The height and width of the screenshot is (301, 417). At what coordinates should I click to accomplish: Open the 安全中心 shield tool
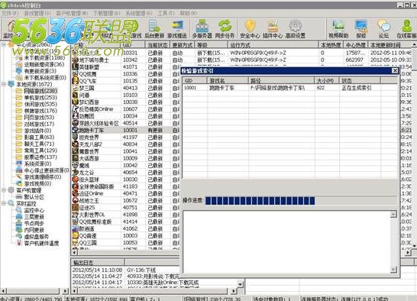[250, 29]
